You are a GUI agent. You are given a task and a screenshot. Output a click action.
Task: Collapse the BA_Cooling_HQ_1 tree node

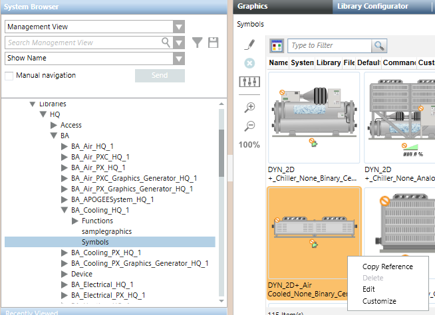pos(65,210)
